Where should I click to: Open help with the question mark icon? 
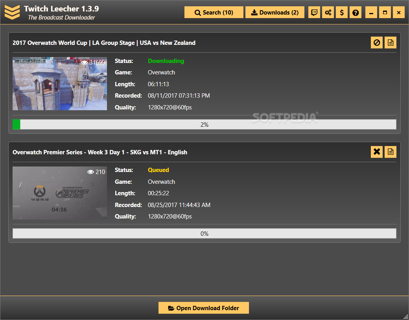coord(355,12)
